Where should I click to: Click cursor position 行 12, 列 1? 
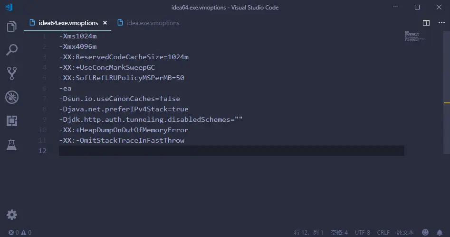point(308,233)
